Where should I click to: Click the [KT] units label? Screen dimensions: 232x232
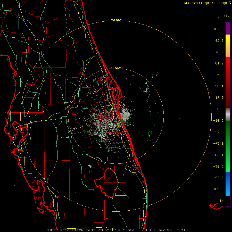(220, 18)
